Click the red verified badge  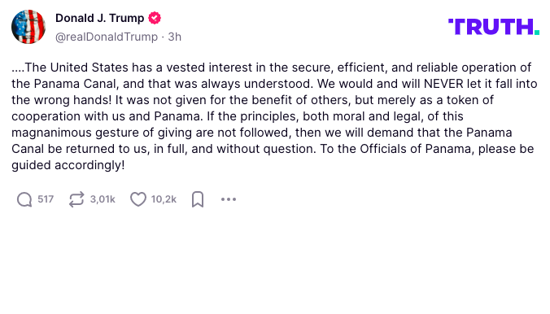point(155,18)
